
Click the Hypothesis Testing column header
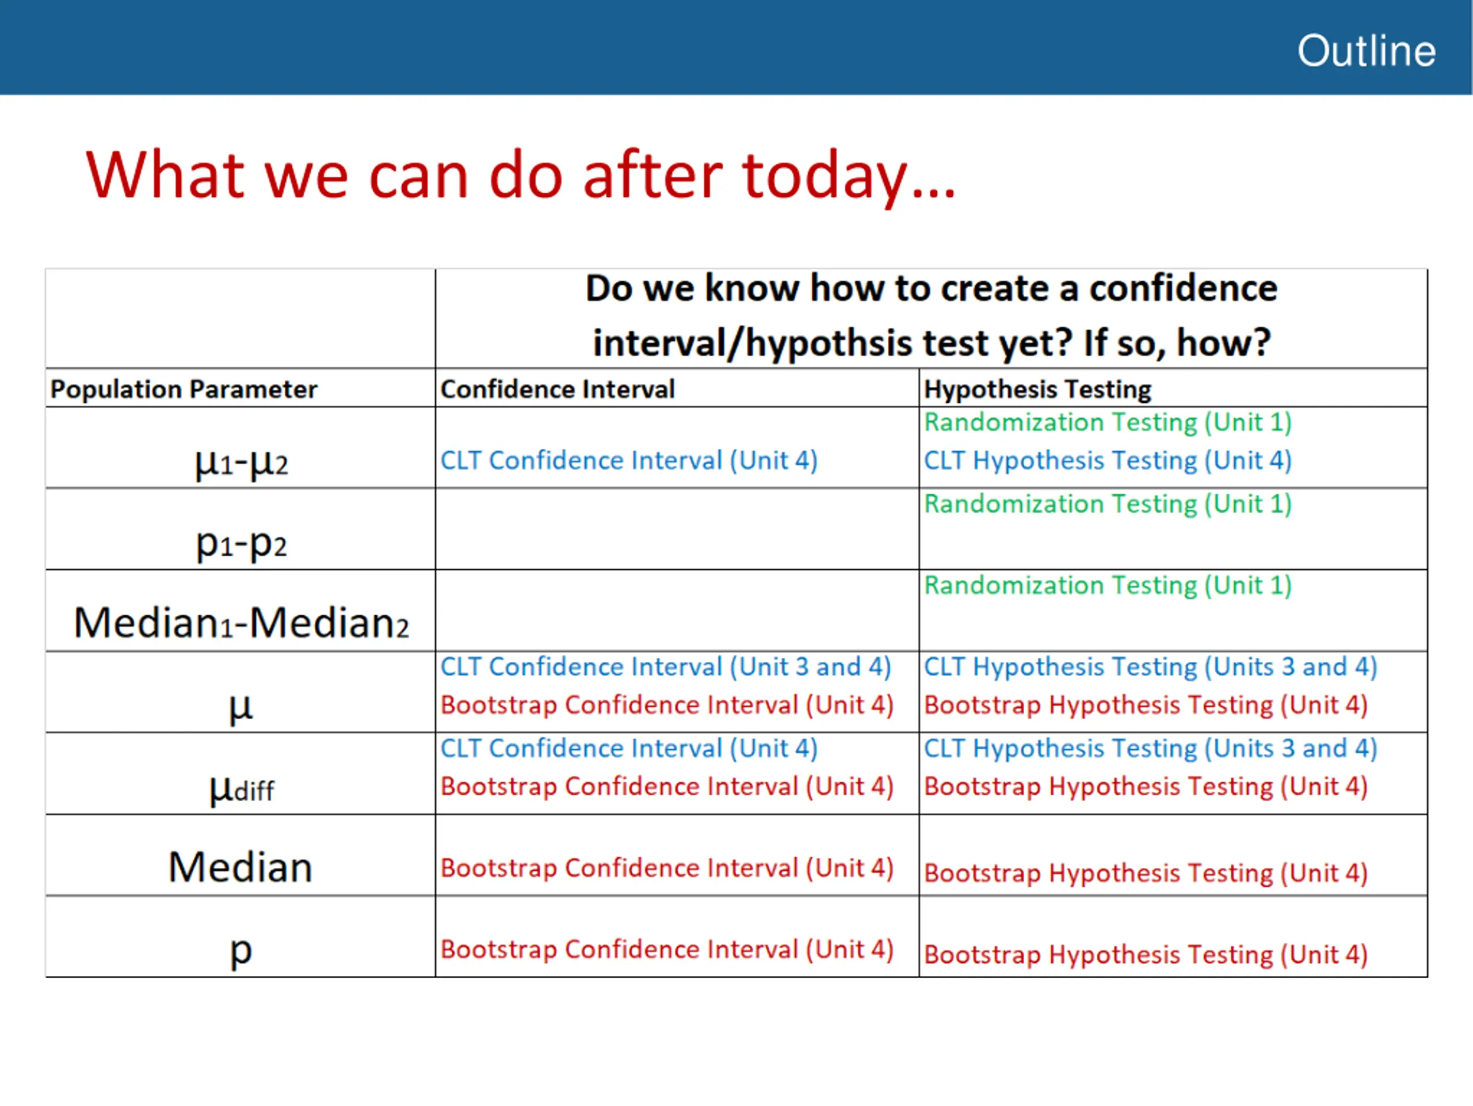click(1037, 389)
